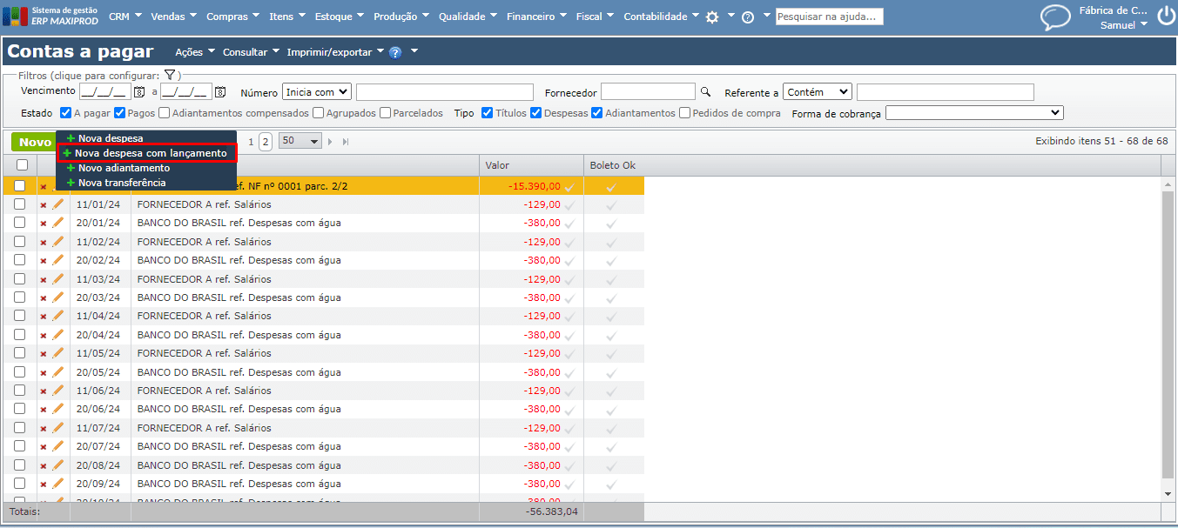Sort by the Valor column header
The width and height of the screenshot is (1178, 528).
531,165
